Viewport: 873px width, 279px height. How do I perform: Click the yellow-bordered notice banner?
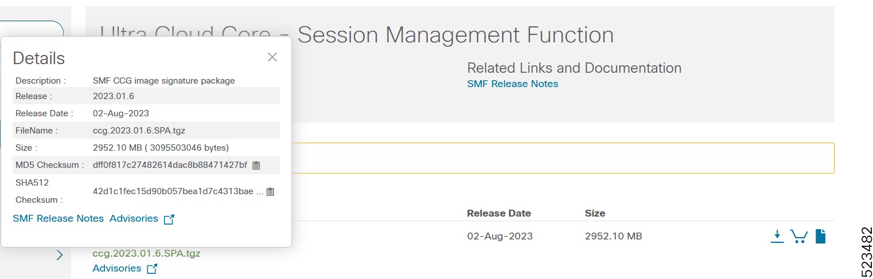pos(562,158)
